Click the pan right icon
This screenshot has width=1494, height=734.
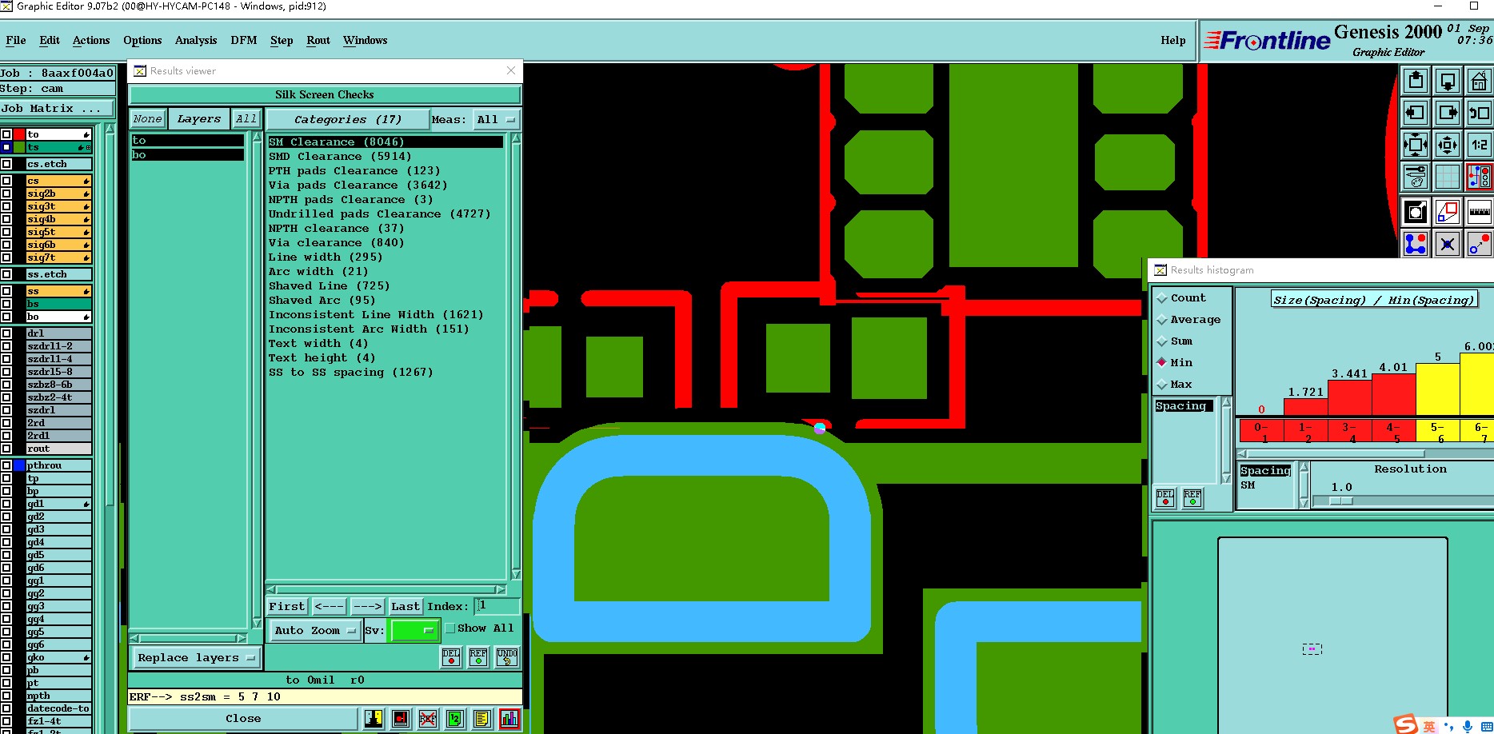pos(1448,113)
